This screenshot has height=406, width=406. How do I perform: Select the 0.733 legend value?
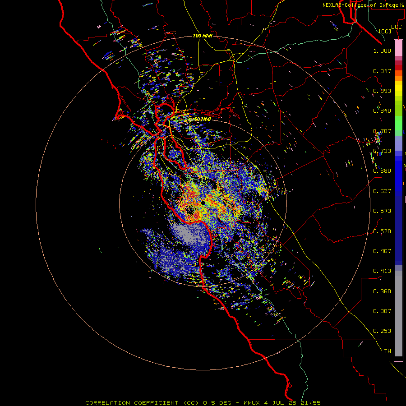382,151
